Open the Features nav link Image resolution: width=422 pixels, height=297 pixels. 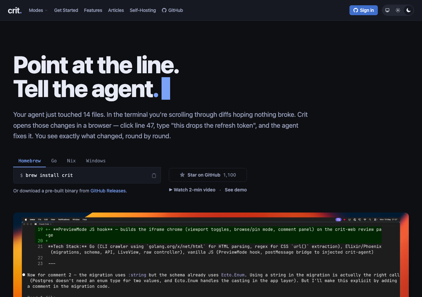[93, 10]
